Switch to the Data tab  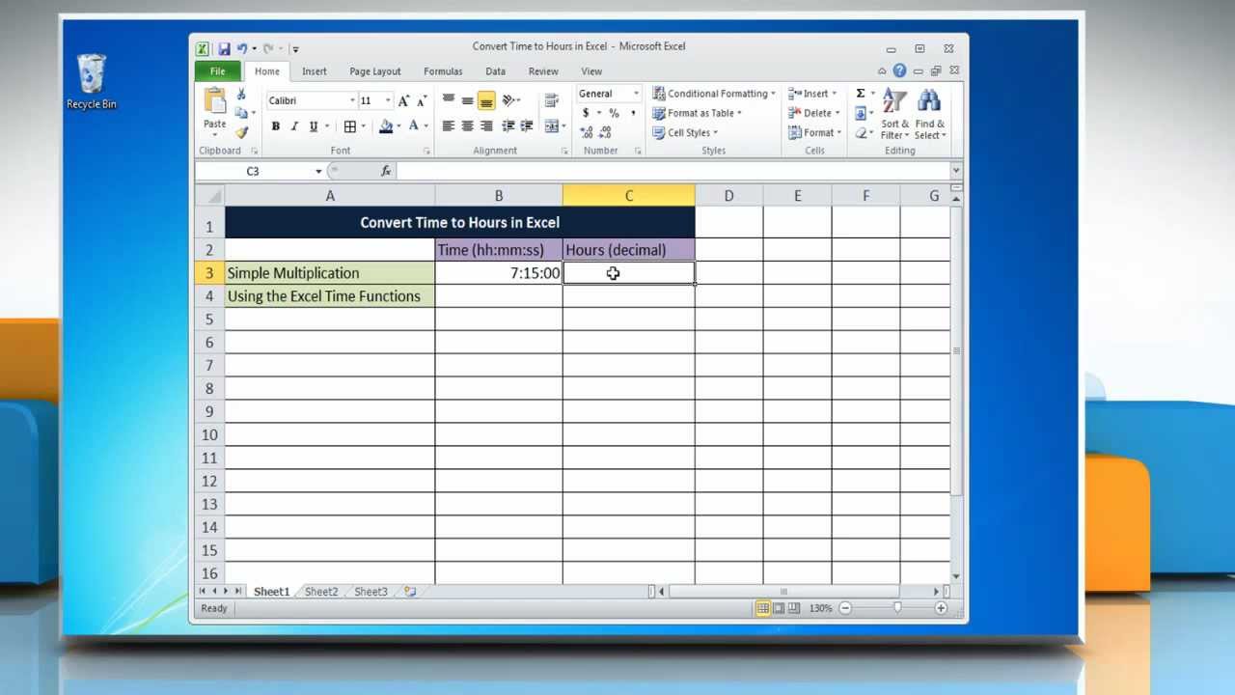[496, 71]
